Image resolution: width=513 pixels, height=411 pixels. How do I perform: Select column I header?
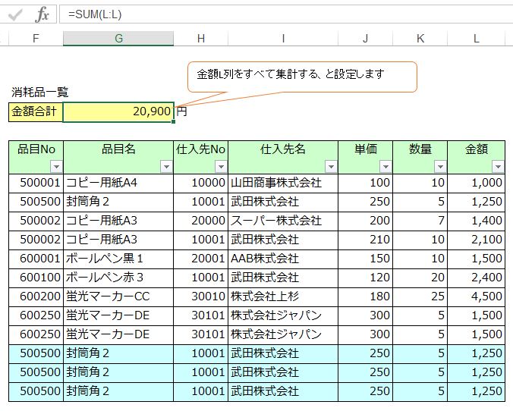283,39
